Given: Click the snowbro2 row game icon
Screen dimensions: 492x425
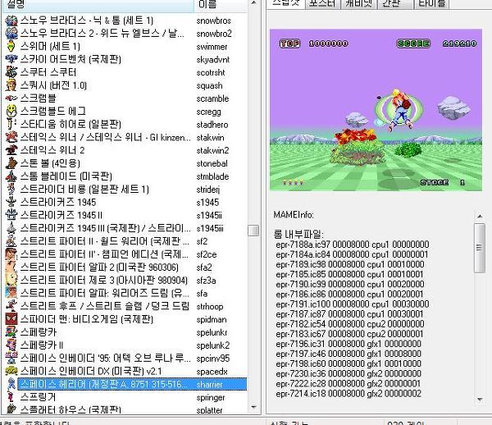Looking at the screenshot, I should [x=11, y=34].
